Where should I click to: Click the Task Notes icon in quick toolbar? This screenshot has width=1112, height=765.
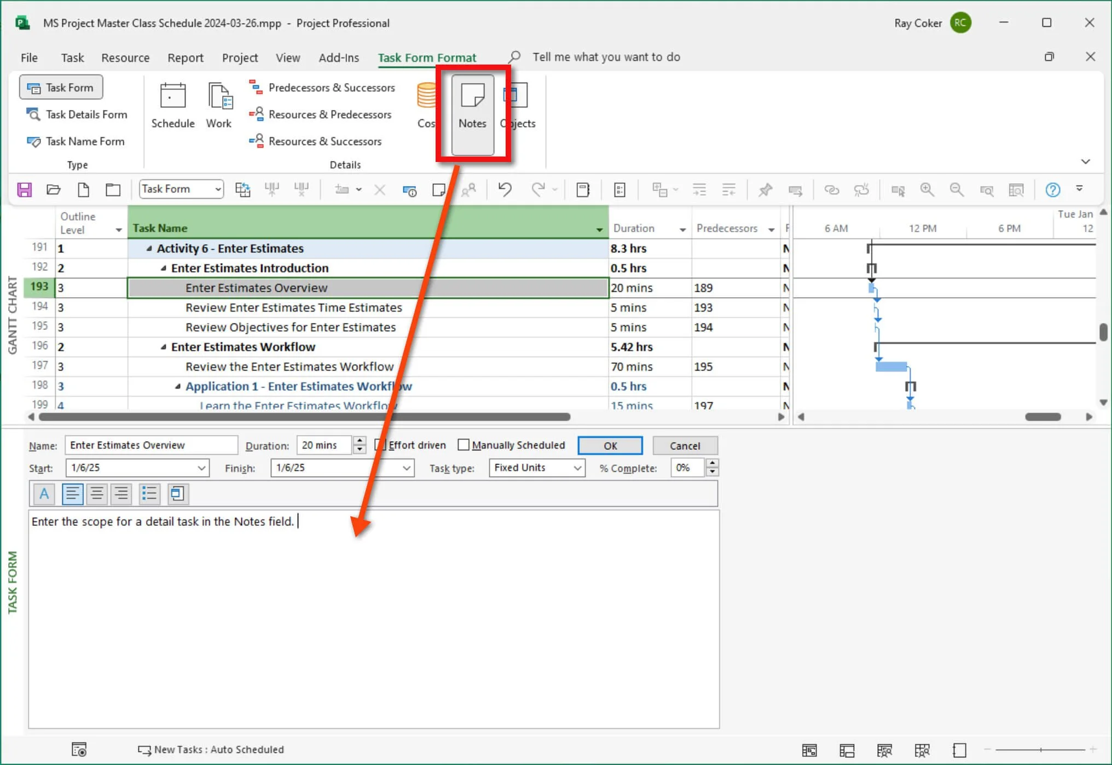point(439,190)
